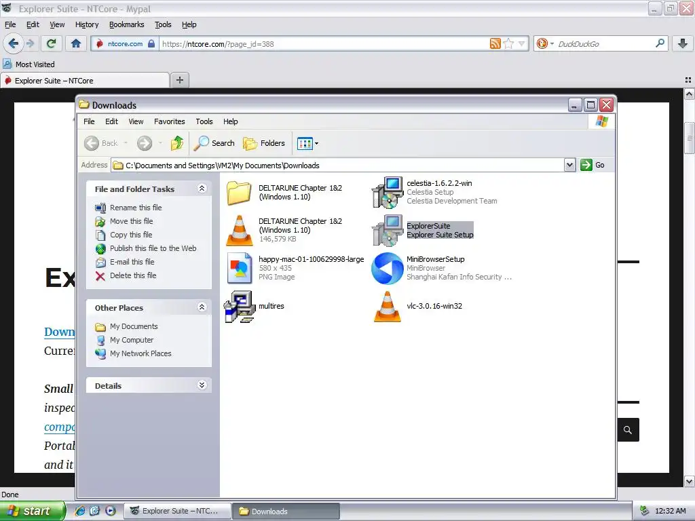Open the address bar dropdown in Downloads
The height and width of the screenshot is (521, 695).
pyautogui.click(x=569, y=166)
